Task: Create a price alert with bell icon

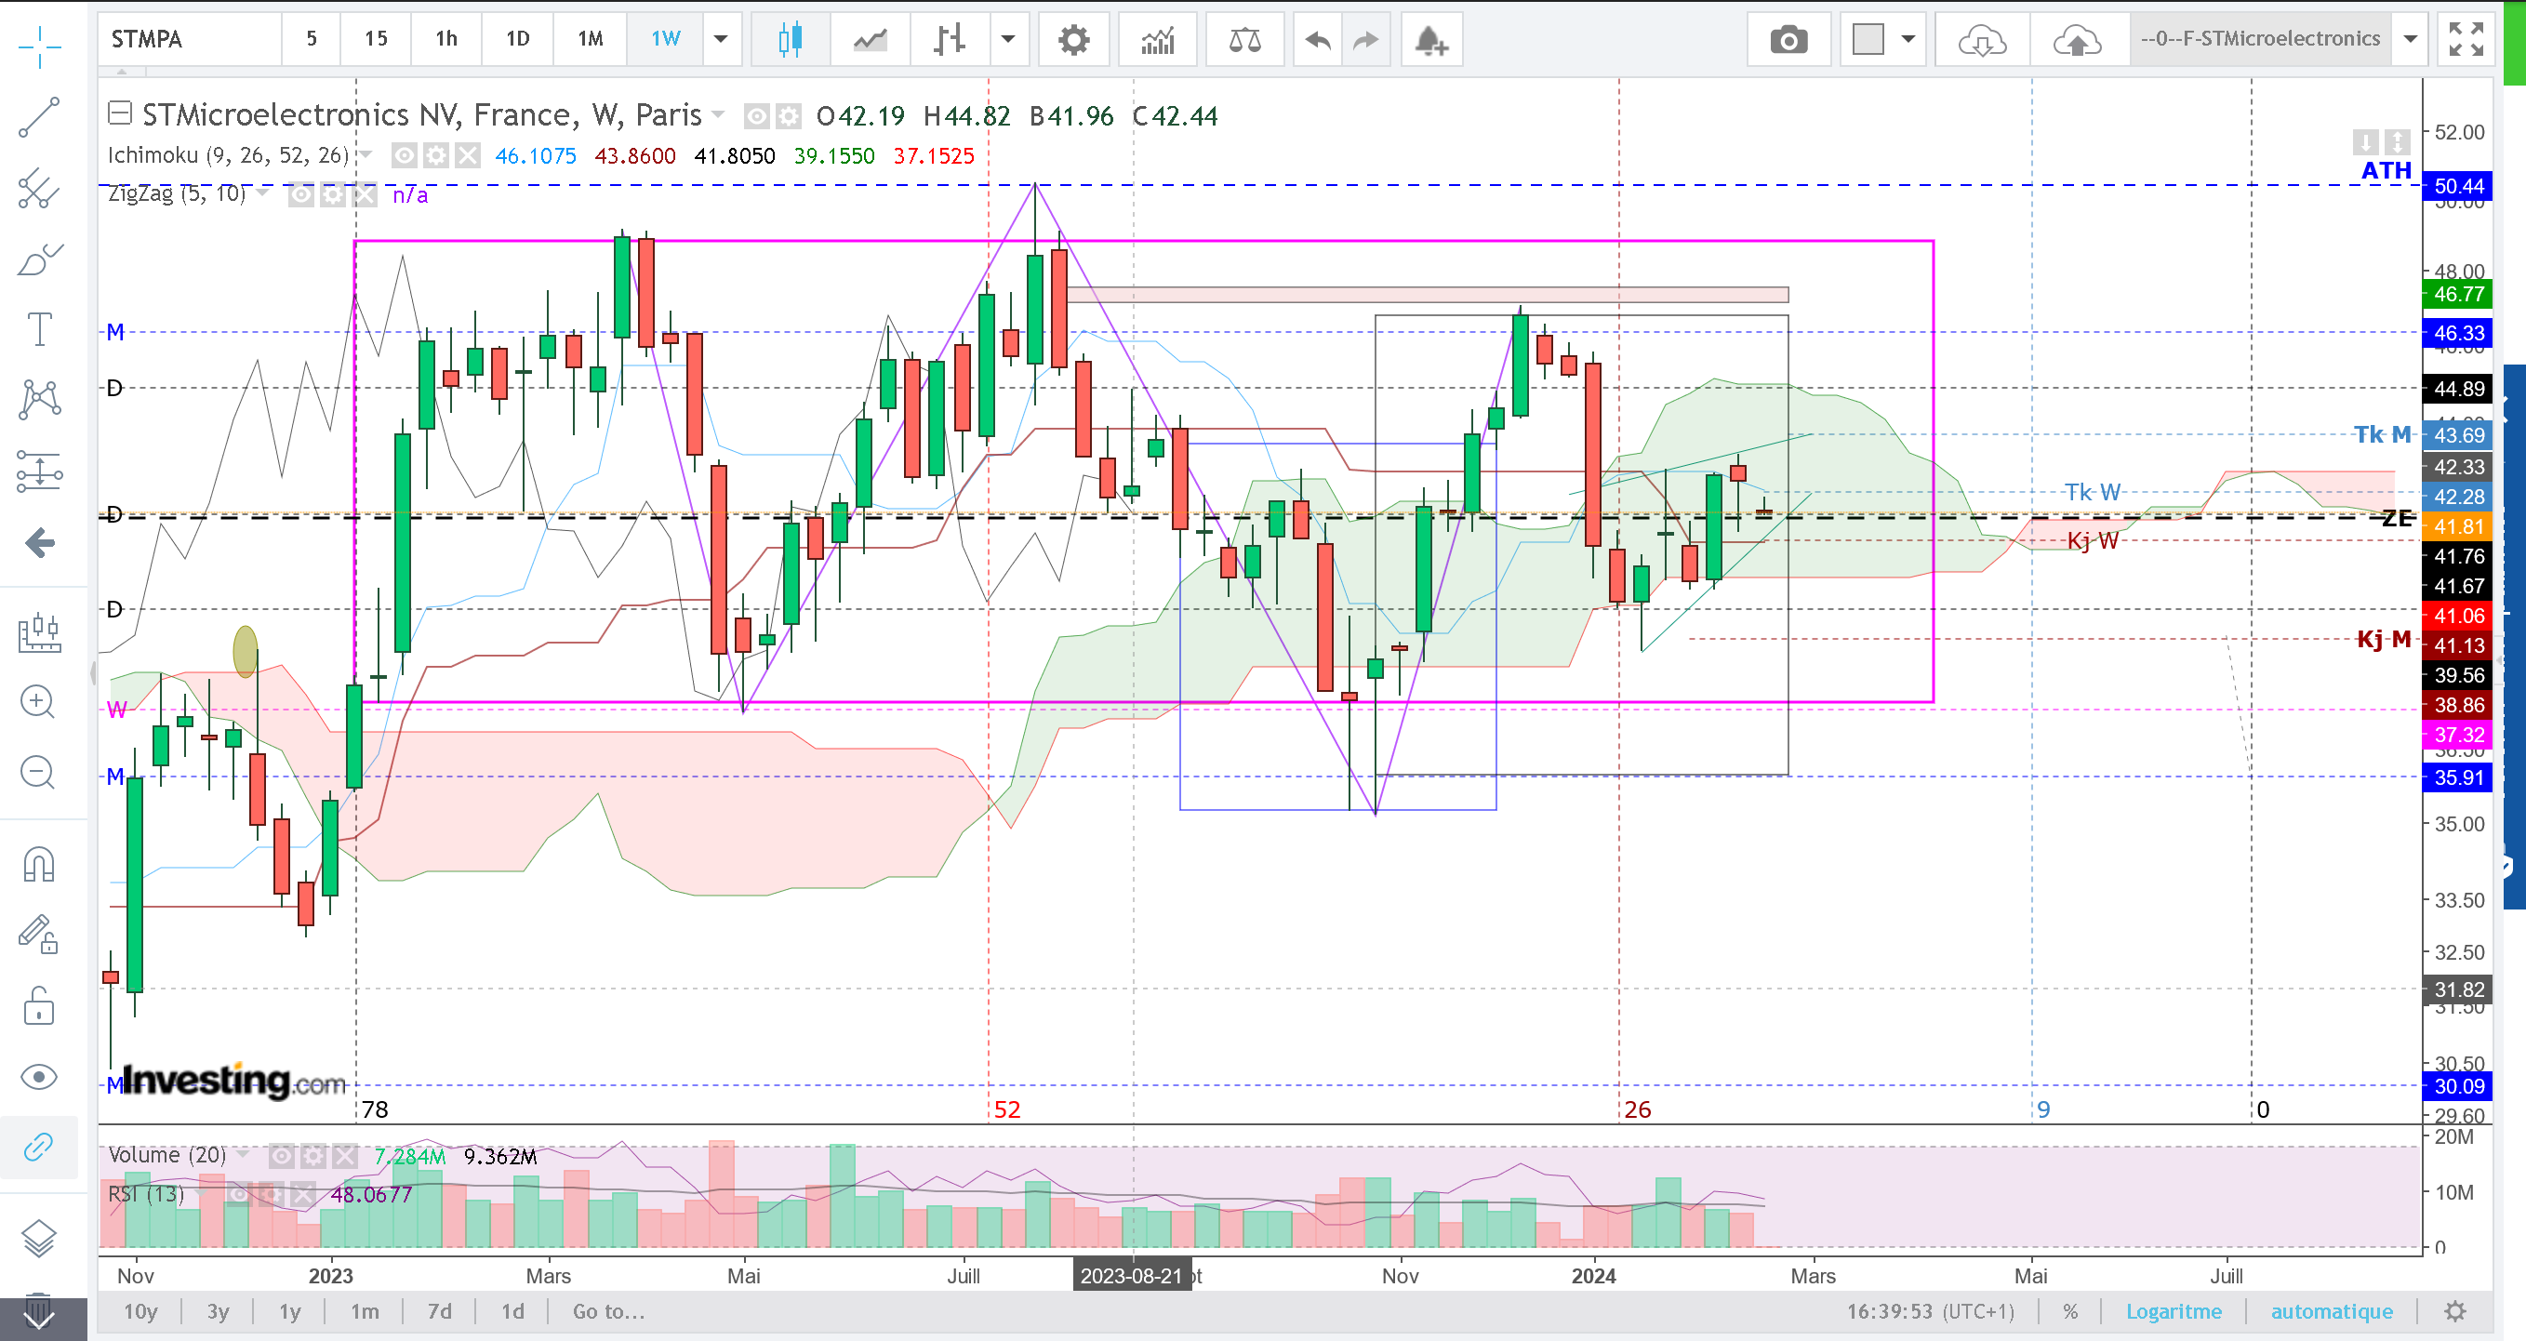Action: (1431, 39)
